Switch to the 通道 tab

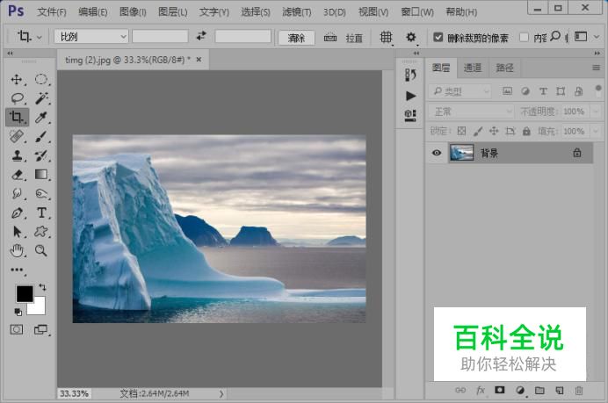(x=473, y=68)
